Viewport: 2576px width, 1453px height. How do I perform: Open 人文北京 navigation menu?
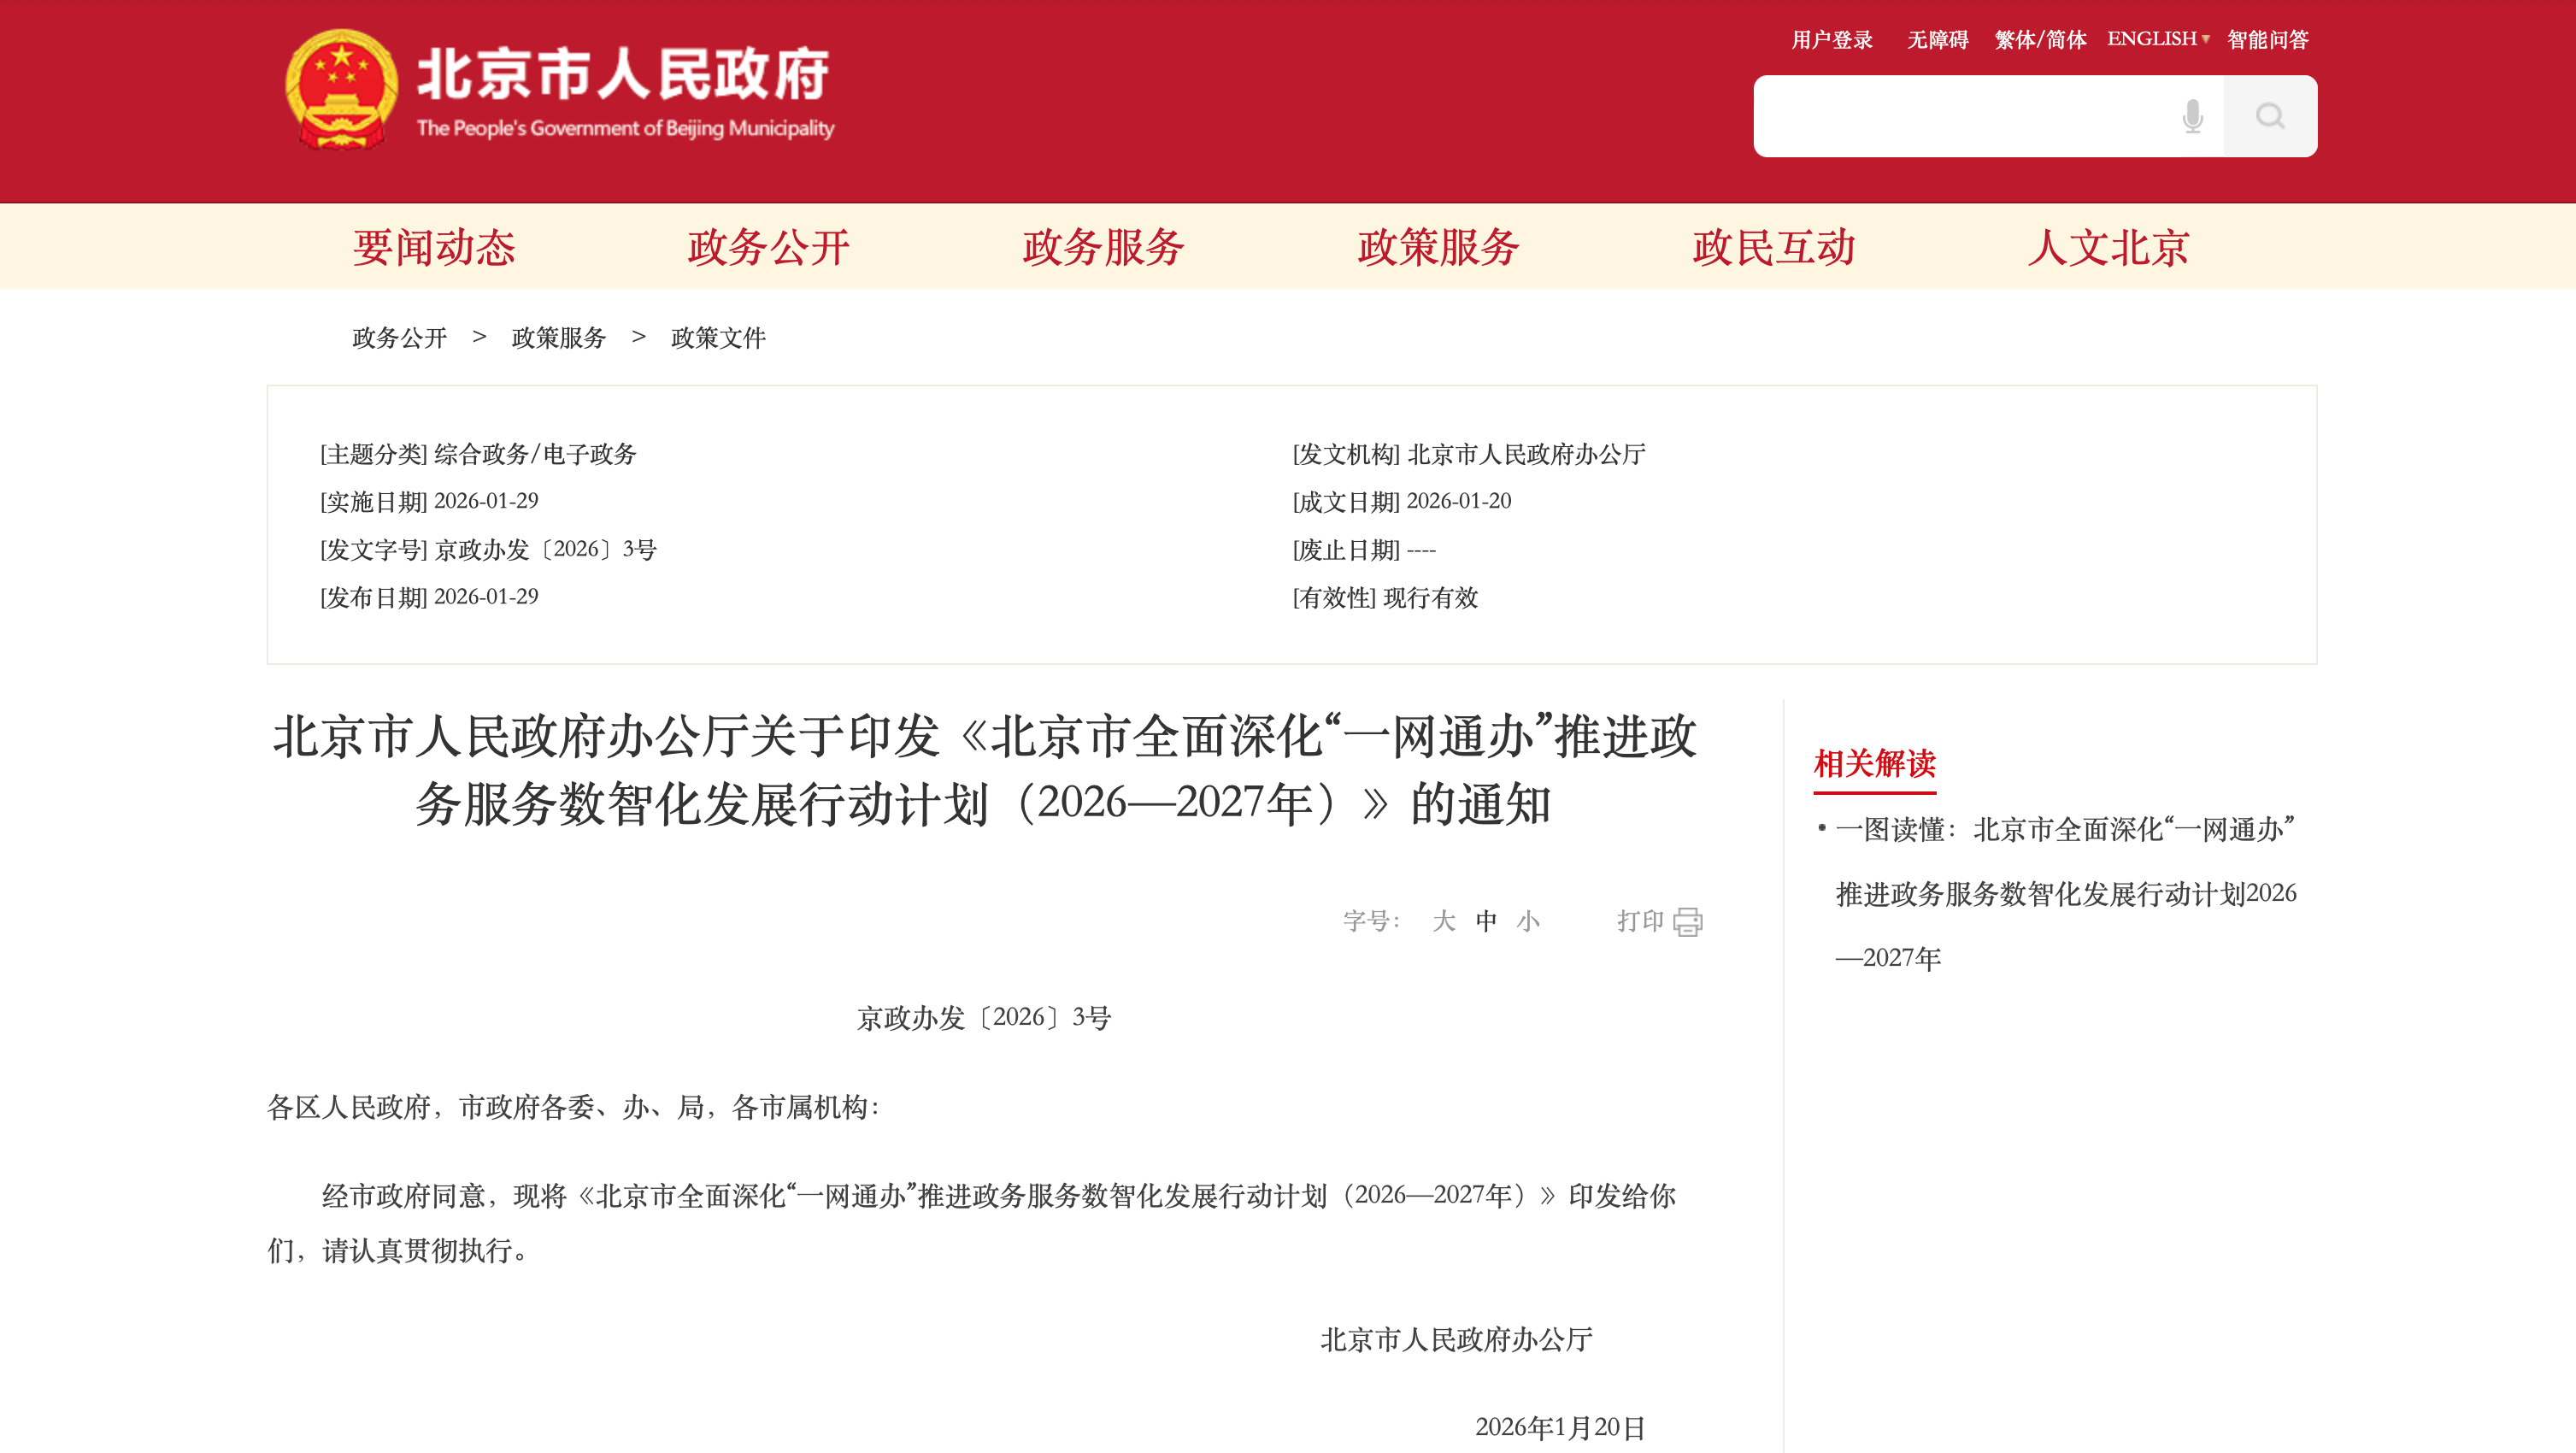tap(2108, 247)
